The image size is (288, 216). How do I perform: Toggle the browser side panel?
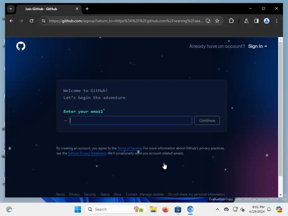256,21
